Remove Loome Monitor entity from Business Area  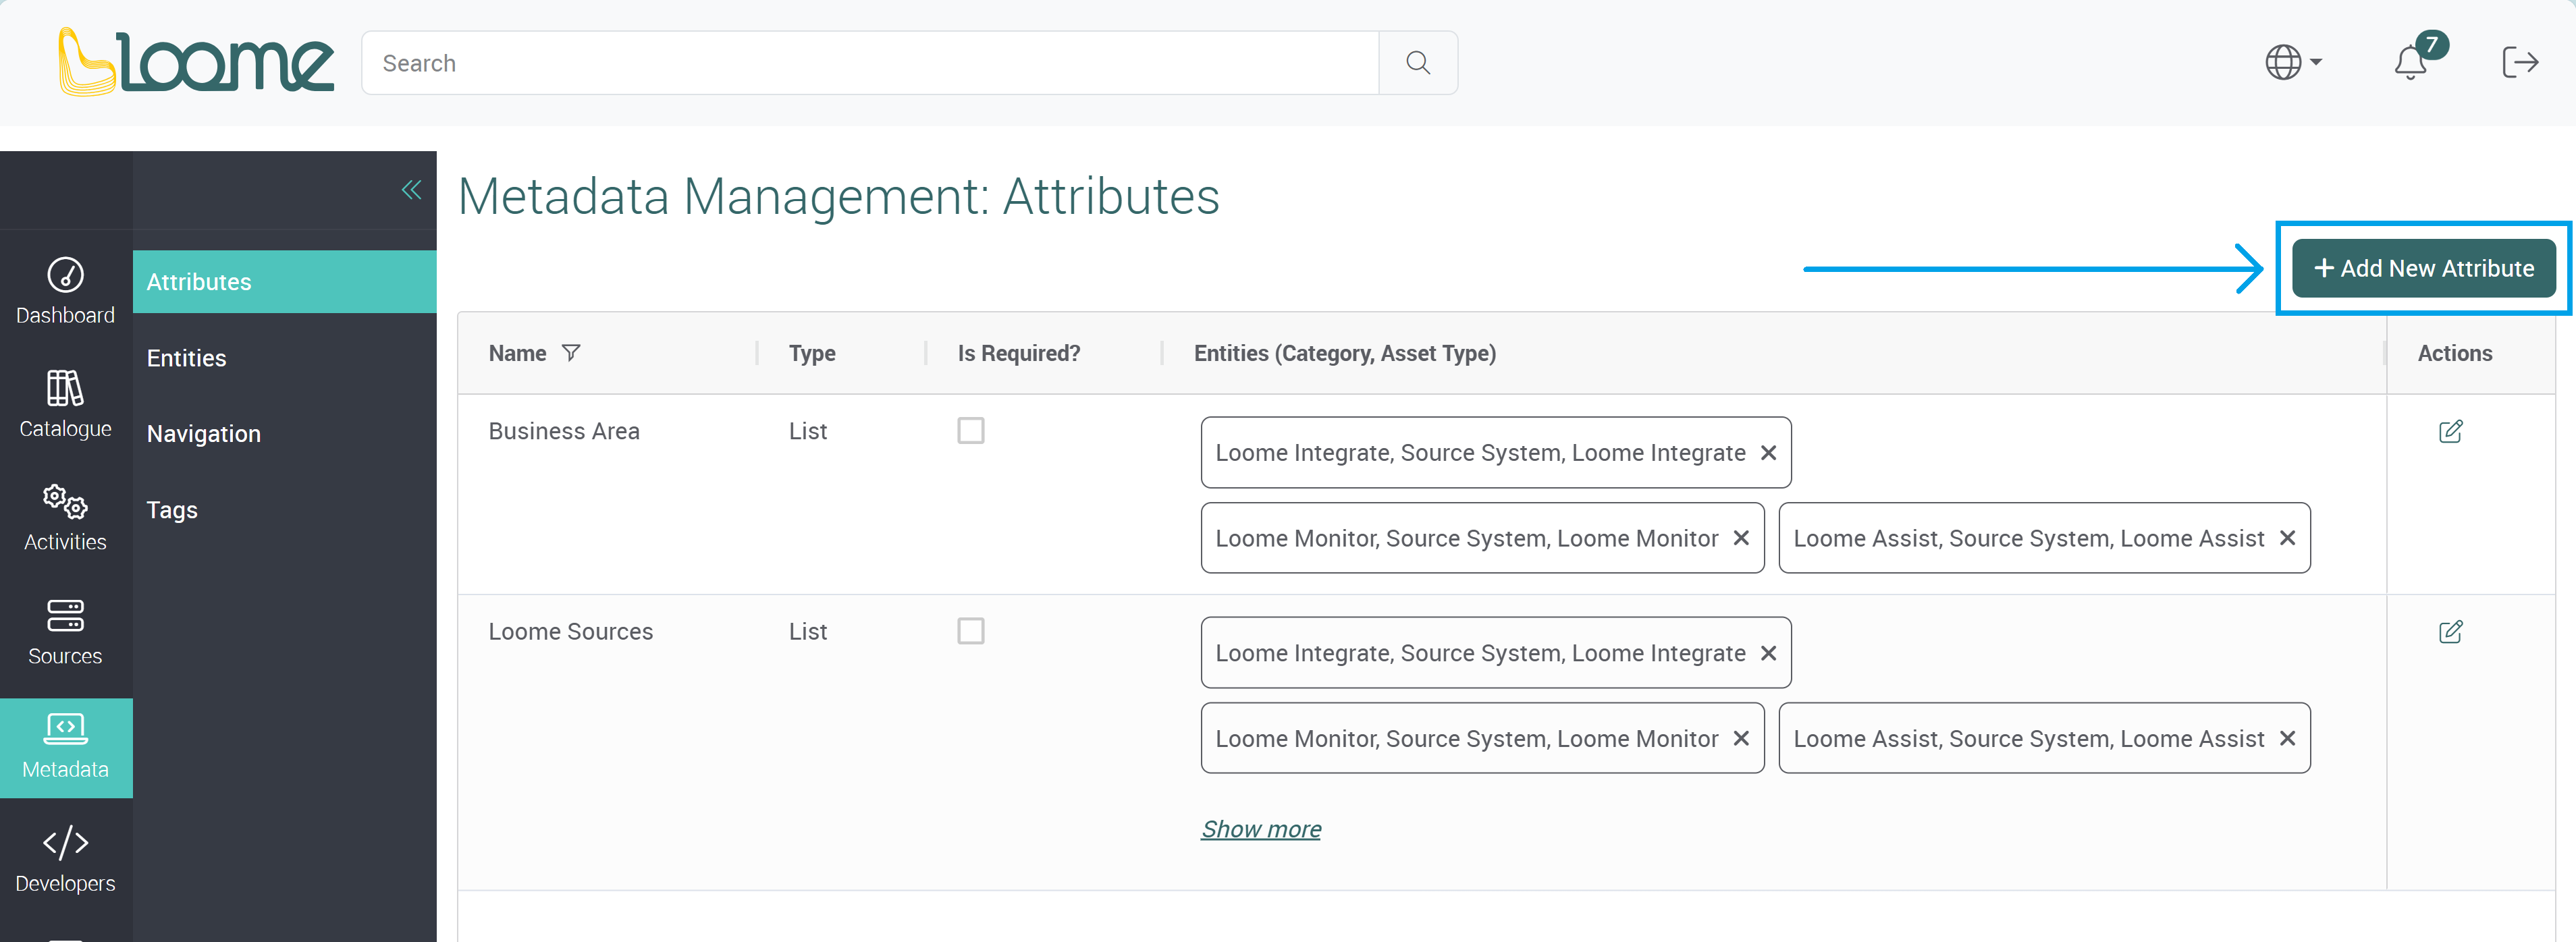[x=1740, y=538]
